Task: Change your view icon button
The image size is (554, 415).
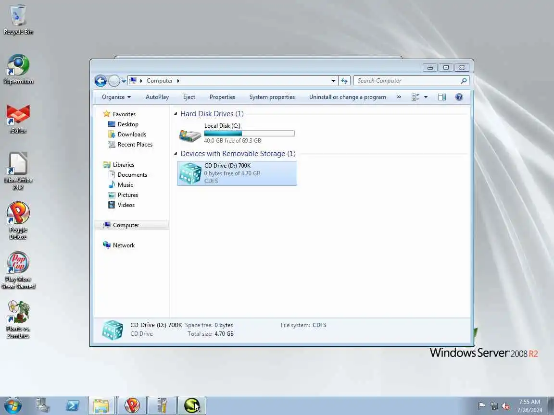Action: coord(415,97)
